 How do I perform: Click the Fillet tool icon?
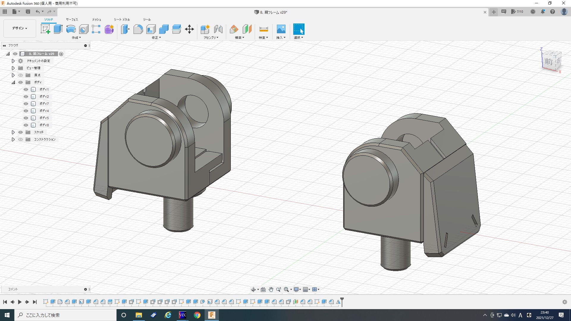point(138,29)
